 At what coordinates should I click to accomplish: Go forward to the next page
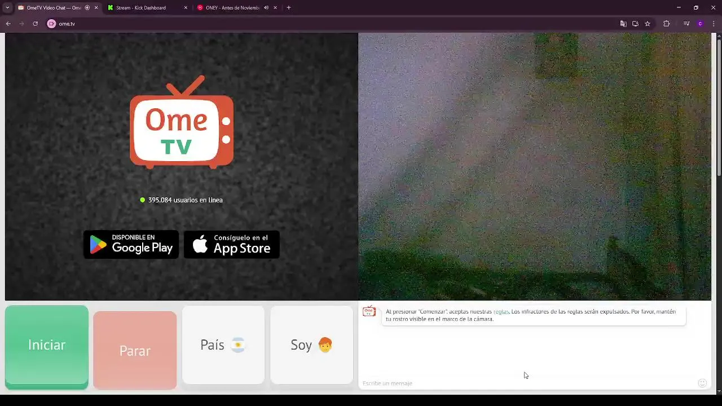click(22, 24)
